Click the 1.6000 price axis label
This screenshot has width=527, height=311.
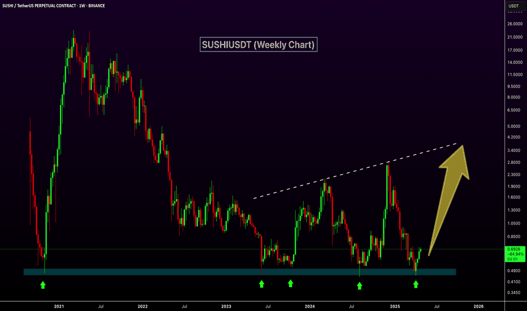point(514,197)
